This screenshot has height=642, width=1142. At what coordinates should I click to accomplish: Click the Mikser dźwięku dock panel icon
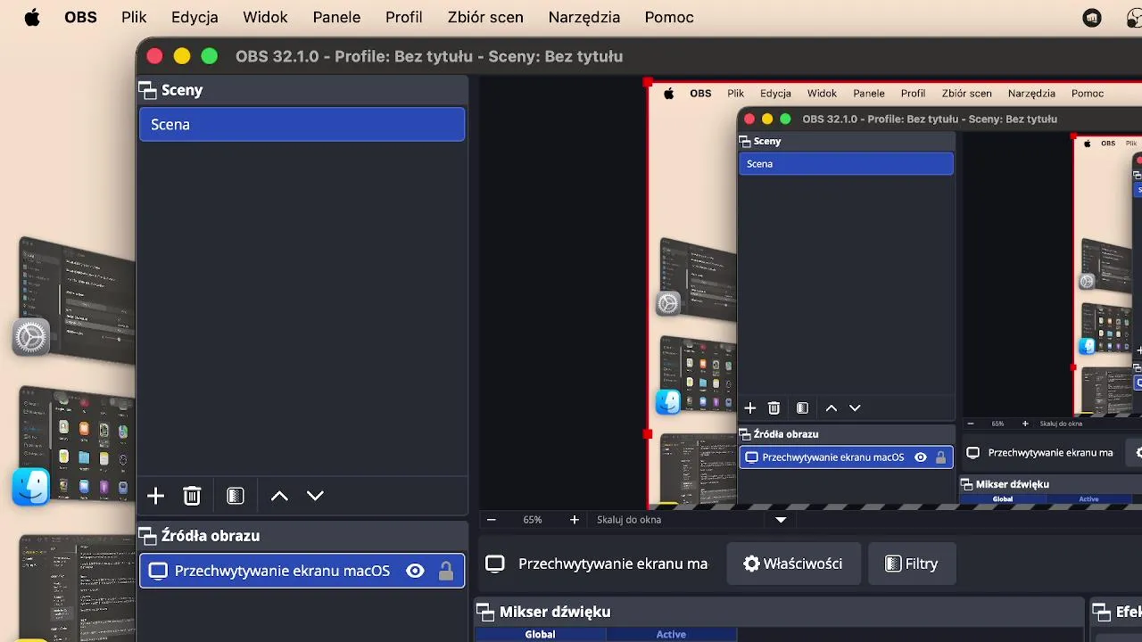click(485, 612)
